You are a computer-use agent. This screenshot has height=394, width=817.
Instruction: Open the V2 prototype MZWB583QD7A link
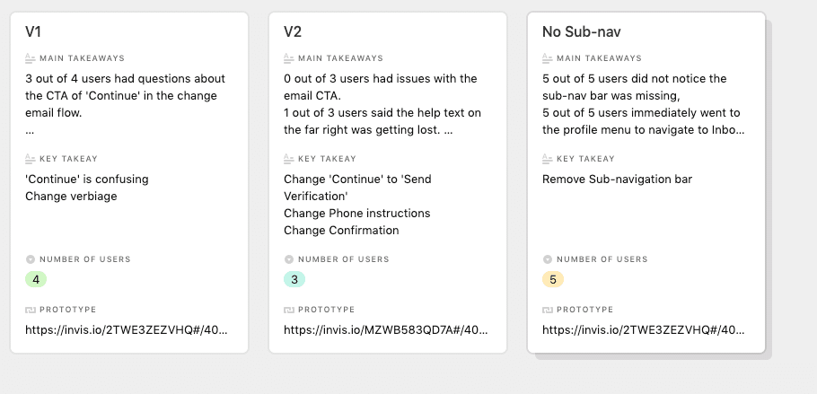385,330
